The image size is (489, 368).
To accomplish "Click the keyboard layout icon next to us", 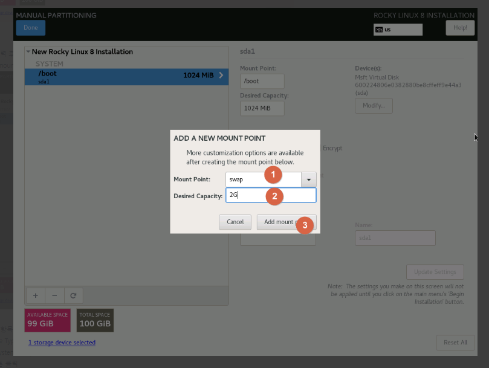I will coord(379,30).
